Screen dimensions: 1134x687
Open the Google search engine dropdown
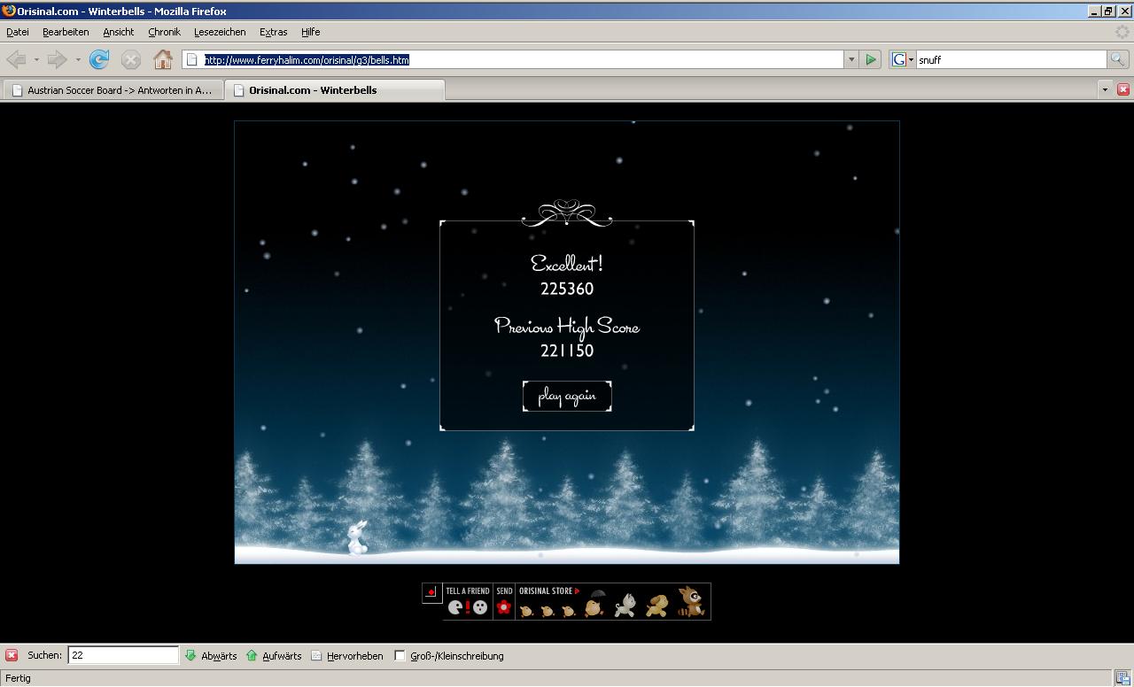coord(903,59)
